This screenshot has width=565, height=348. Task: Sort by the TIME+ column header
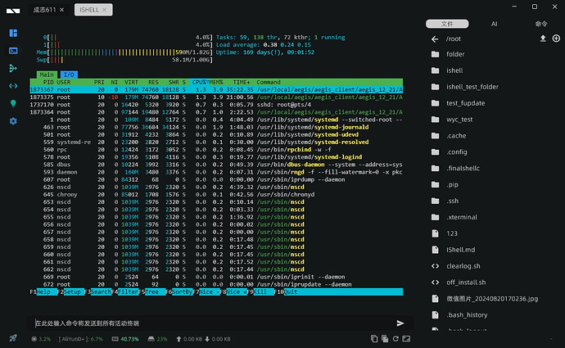pos(241,82)
